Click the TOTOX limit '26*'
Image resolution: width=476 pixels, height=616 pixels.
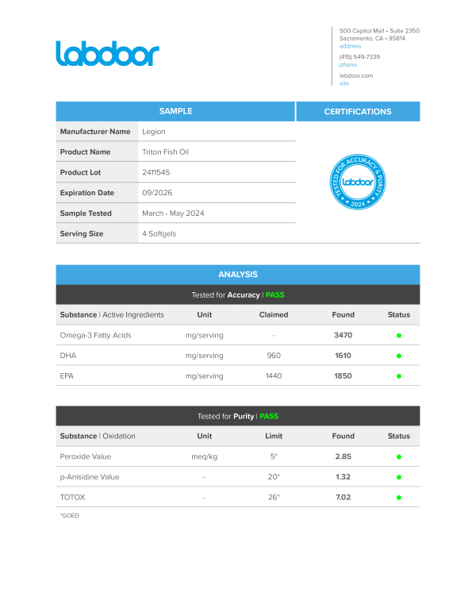[x=274, y=498]
